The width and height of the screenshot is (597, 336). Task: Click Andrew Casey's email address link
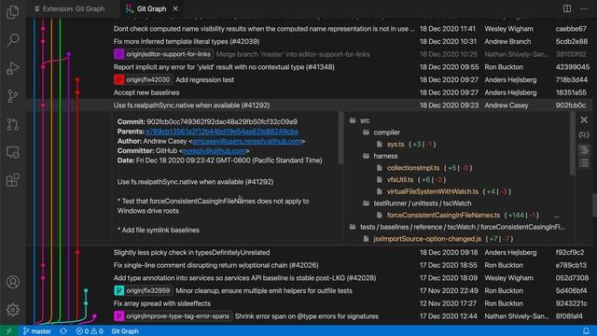(x=247, y=141)
